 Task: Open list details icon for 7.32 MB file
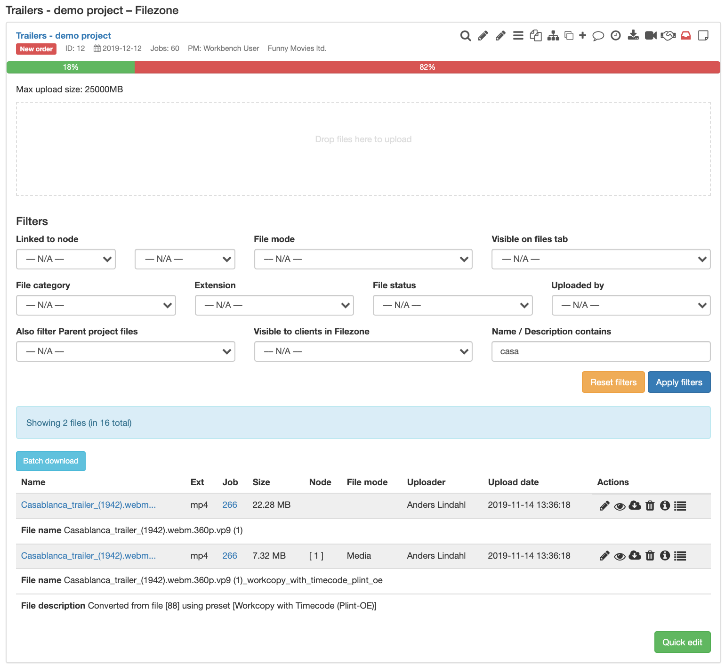[680, 556]
